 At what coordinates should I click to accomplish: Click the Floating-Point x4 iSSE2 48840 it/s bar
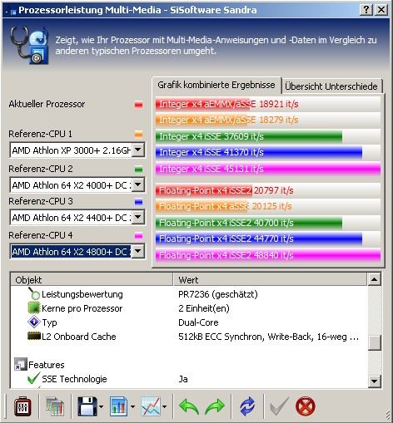click(x=268, y=255)
